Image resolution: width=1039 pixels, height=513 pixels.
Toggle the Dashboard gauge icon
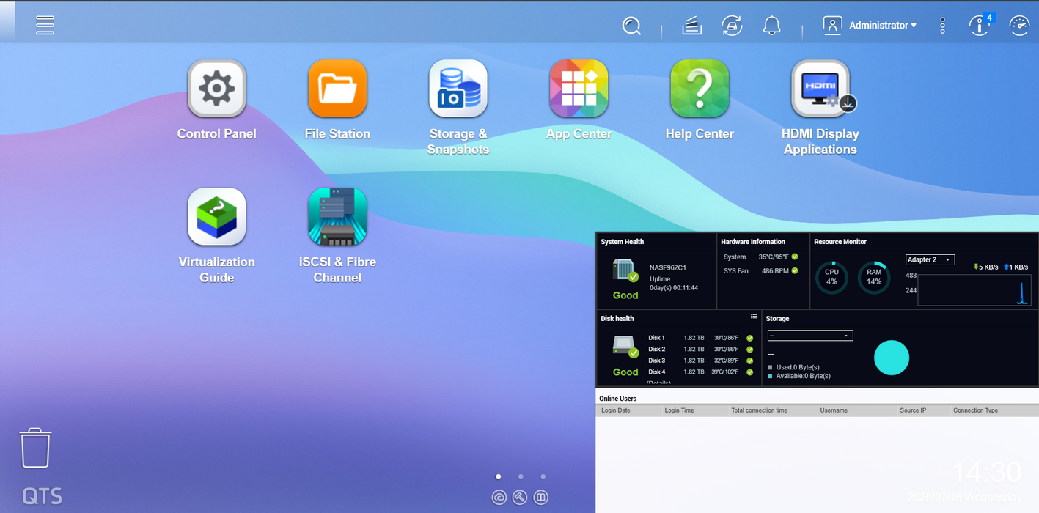pyautogui.click(x=1019, y=26)
